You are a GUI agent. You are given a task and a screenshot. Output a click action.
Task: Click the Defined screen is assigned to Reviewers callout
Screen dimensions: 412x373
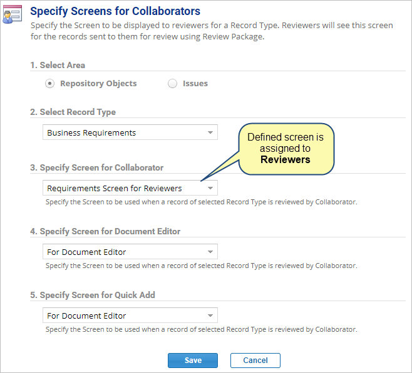pos(286,149)
